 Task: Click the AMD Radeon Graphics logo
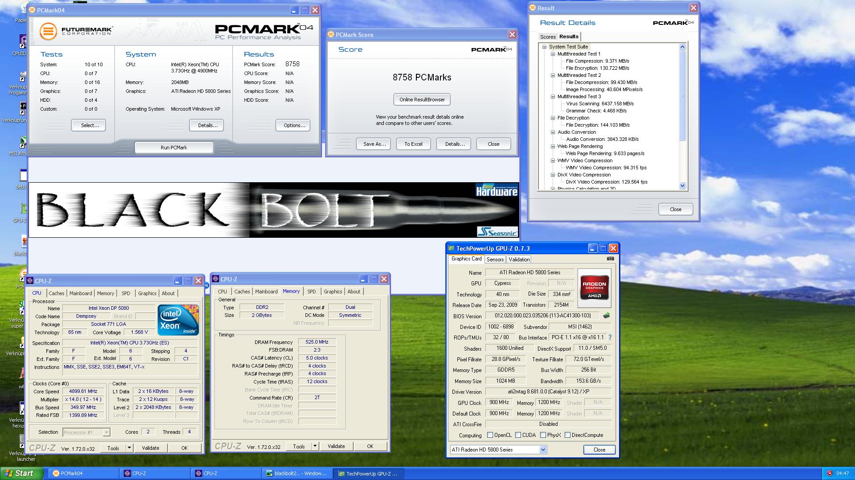click(594, 287)
